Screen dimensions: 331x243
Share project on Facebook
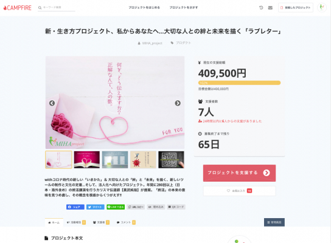point(75,207)
